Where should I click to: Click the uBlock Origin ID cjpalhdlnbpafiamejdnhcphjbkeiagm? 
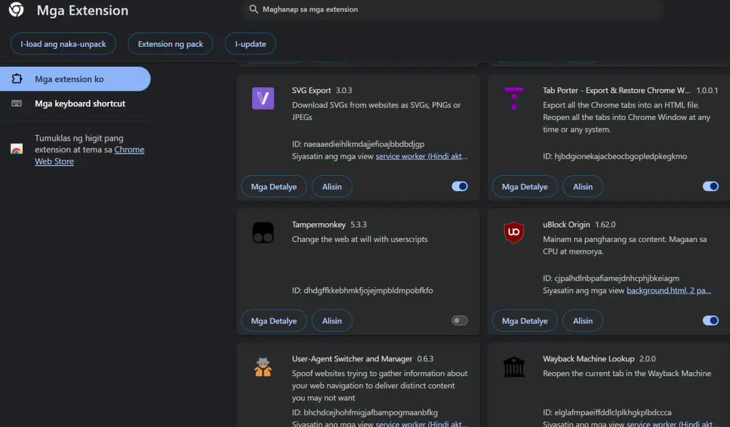tap(611, 279)
